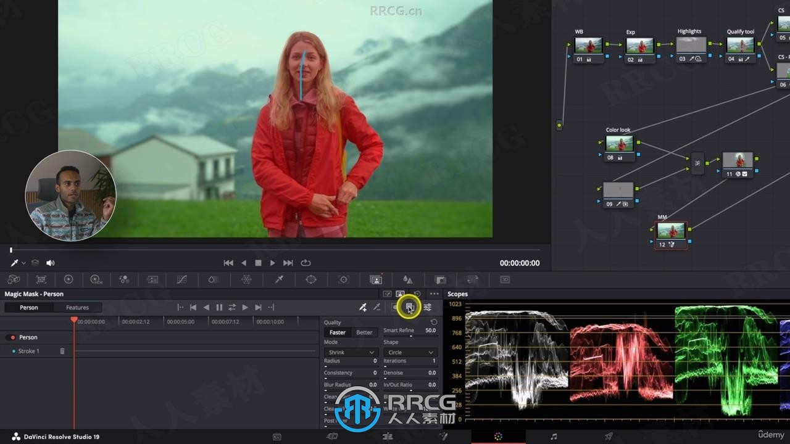Open the Sizing palette
The width and height of the screenshot is (790, 444).
[x=473, y=279]
